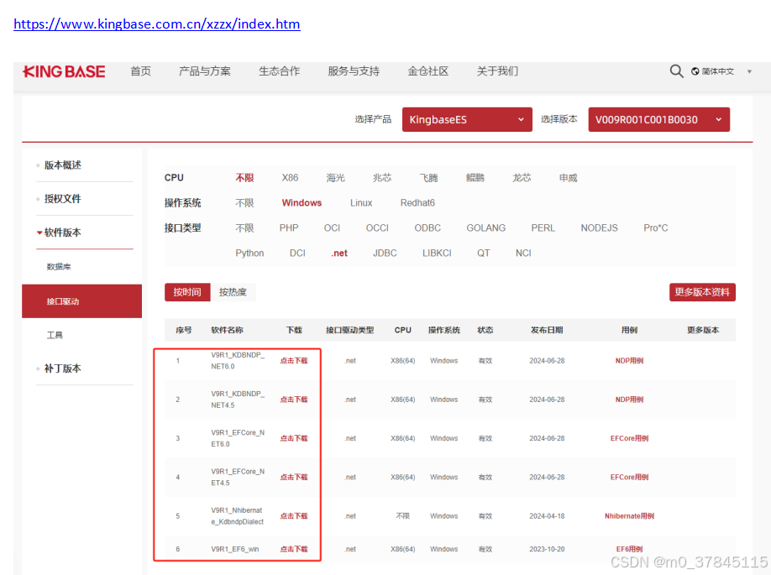Click the KINGBASE logo
Image resolution: width=771 pixels, height=575 pixels.
[64, 71]
